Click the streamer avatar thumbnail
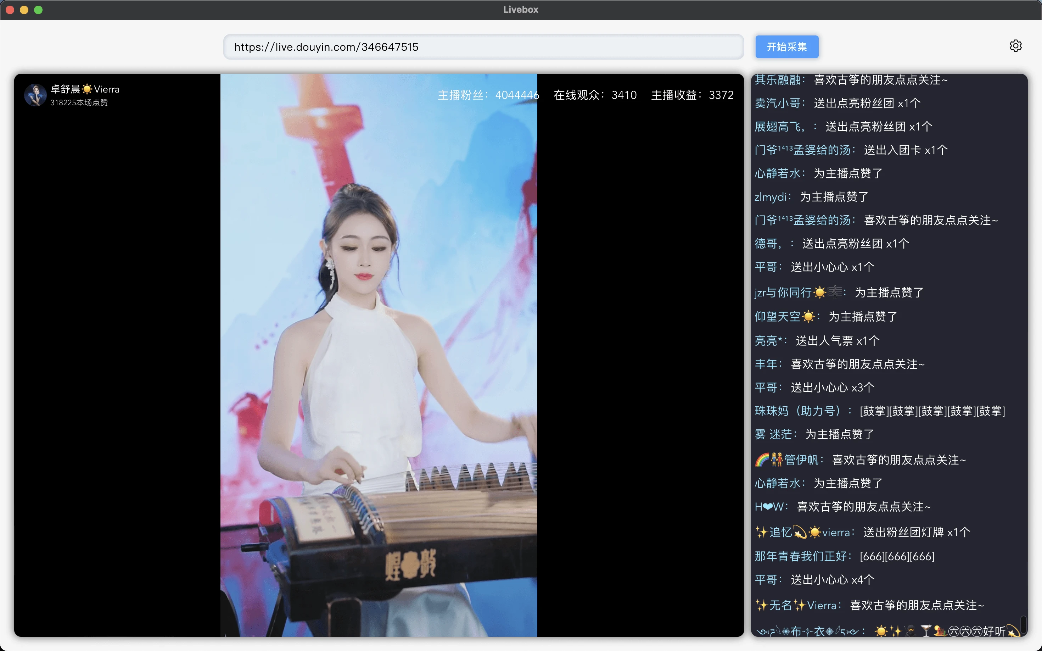1042x651 pixels. pos(35,95)
